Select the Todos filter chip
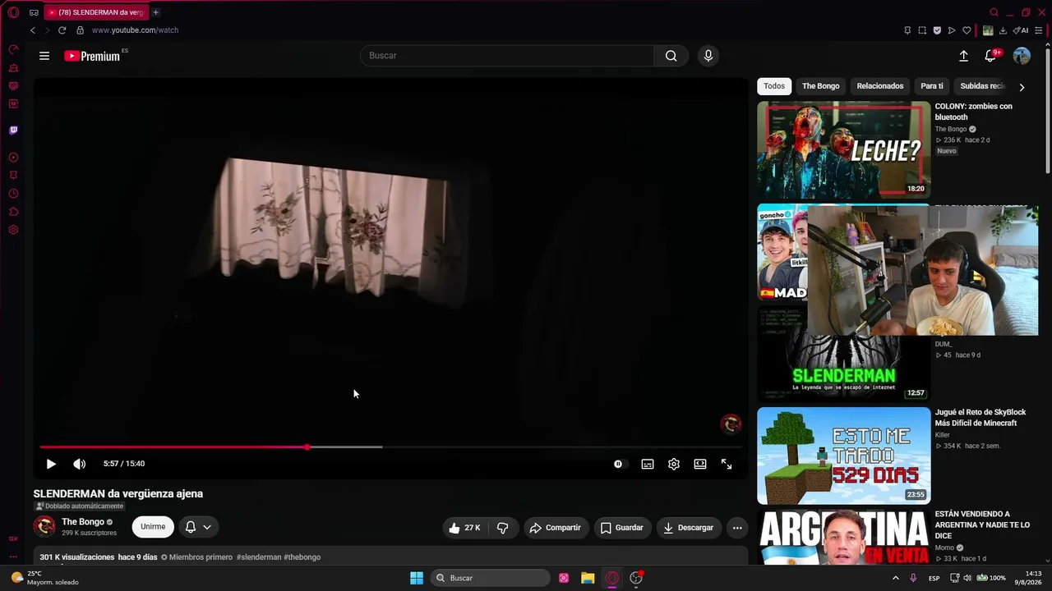The image size is (1052, 591). [774, 86]
